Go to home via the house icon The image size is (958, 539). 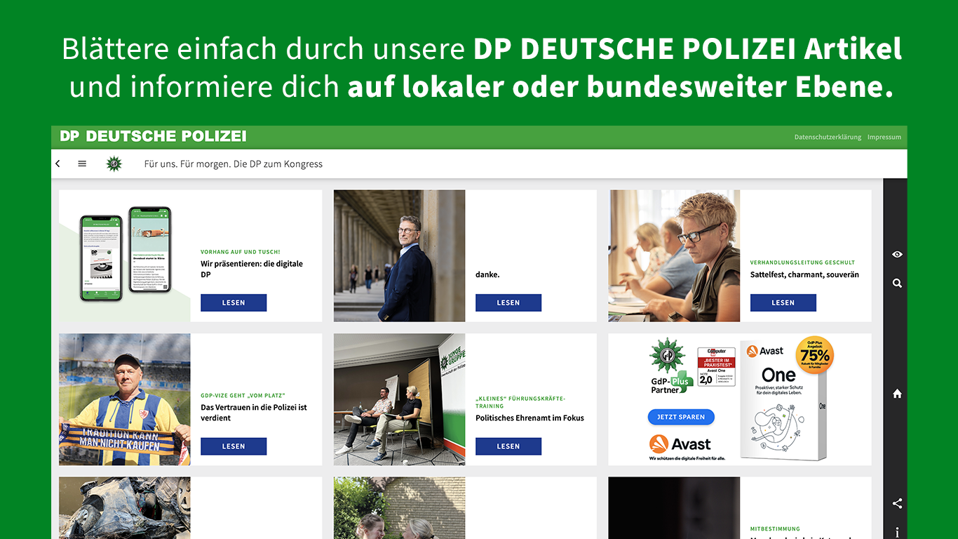coord(897,394)
